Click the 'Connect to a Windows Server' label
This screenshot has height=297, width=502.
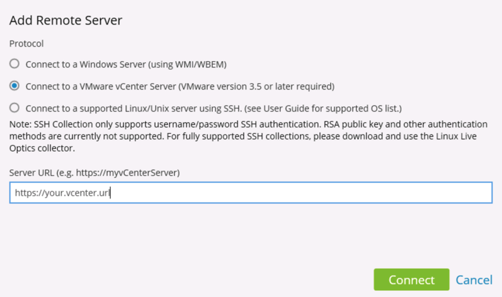click(86, 64)
